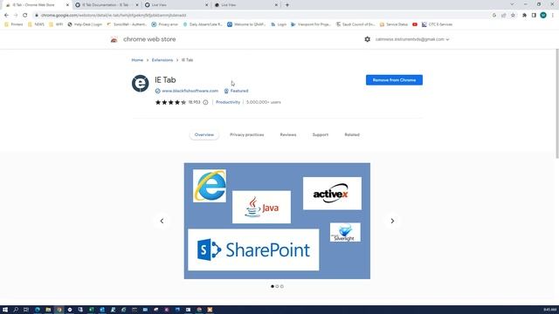Open Chrome Web Store settings gear
Image resolution: width=559 pixels, height=314 pixels.
(x=367, y=39)
